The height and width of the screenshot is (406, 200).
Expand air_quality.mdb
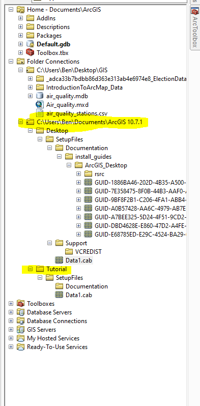click(x=31, y=96)
